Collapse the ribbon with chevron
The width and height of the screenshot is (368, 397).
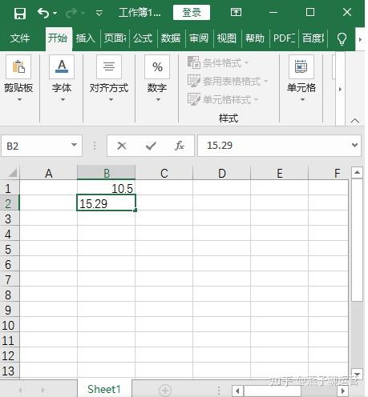point(354,121)
